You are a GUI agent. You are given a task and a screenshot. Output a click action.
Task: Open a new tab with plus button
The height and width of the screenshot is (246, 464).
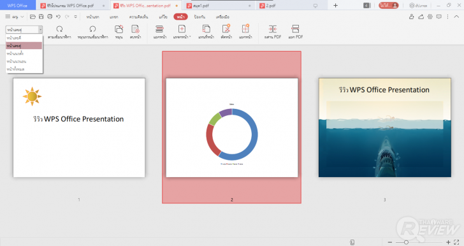[335, 5]
